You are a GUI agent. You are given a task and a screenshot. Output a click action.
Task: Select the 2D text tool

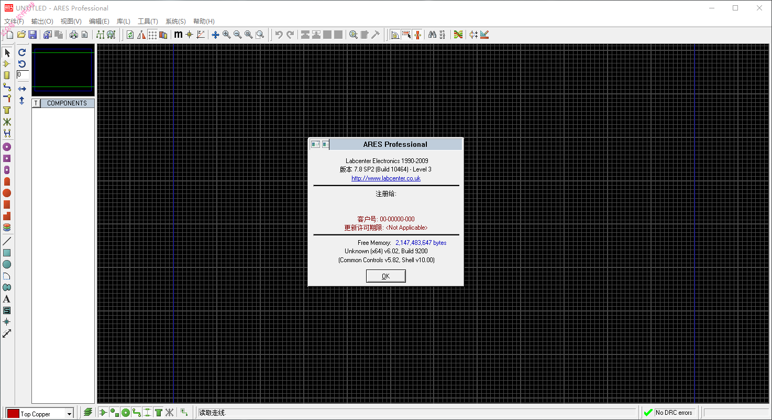click(x=7, y=299)
